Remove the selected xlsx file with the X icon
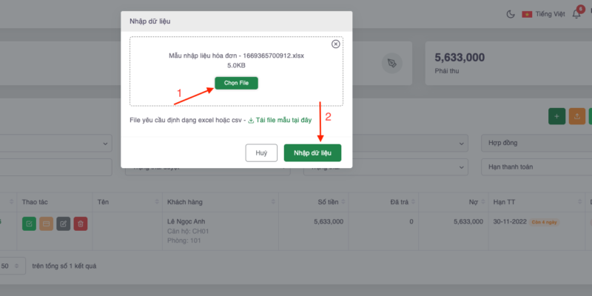The image size is (592, 296). coord(336,44)
